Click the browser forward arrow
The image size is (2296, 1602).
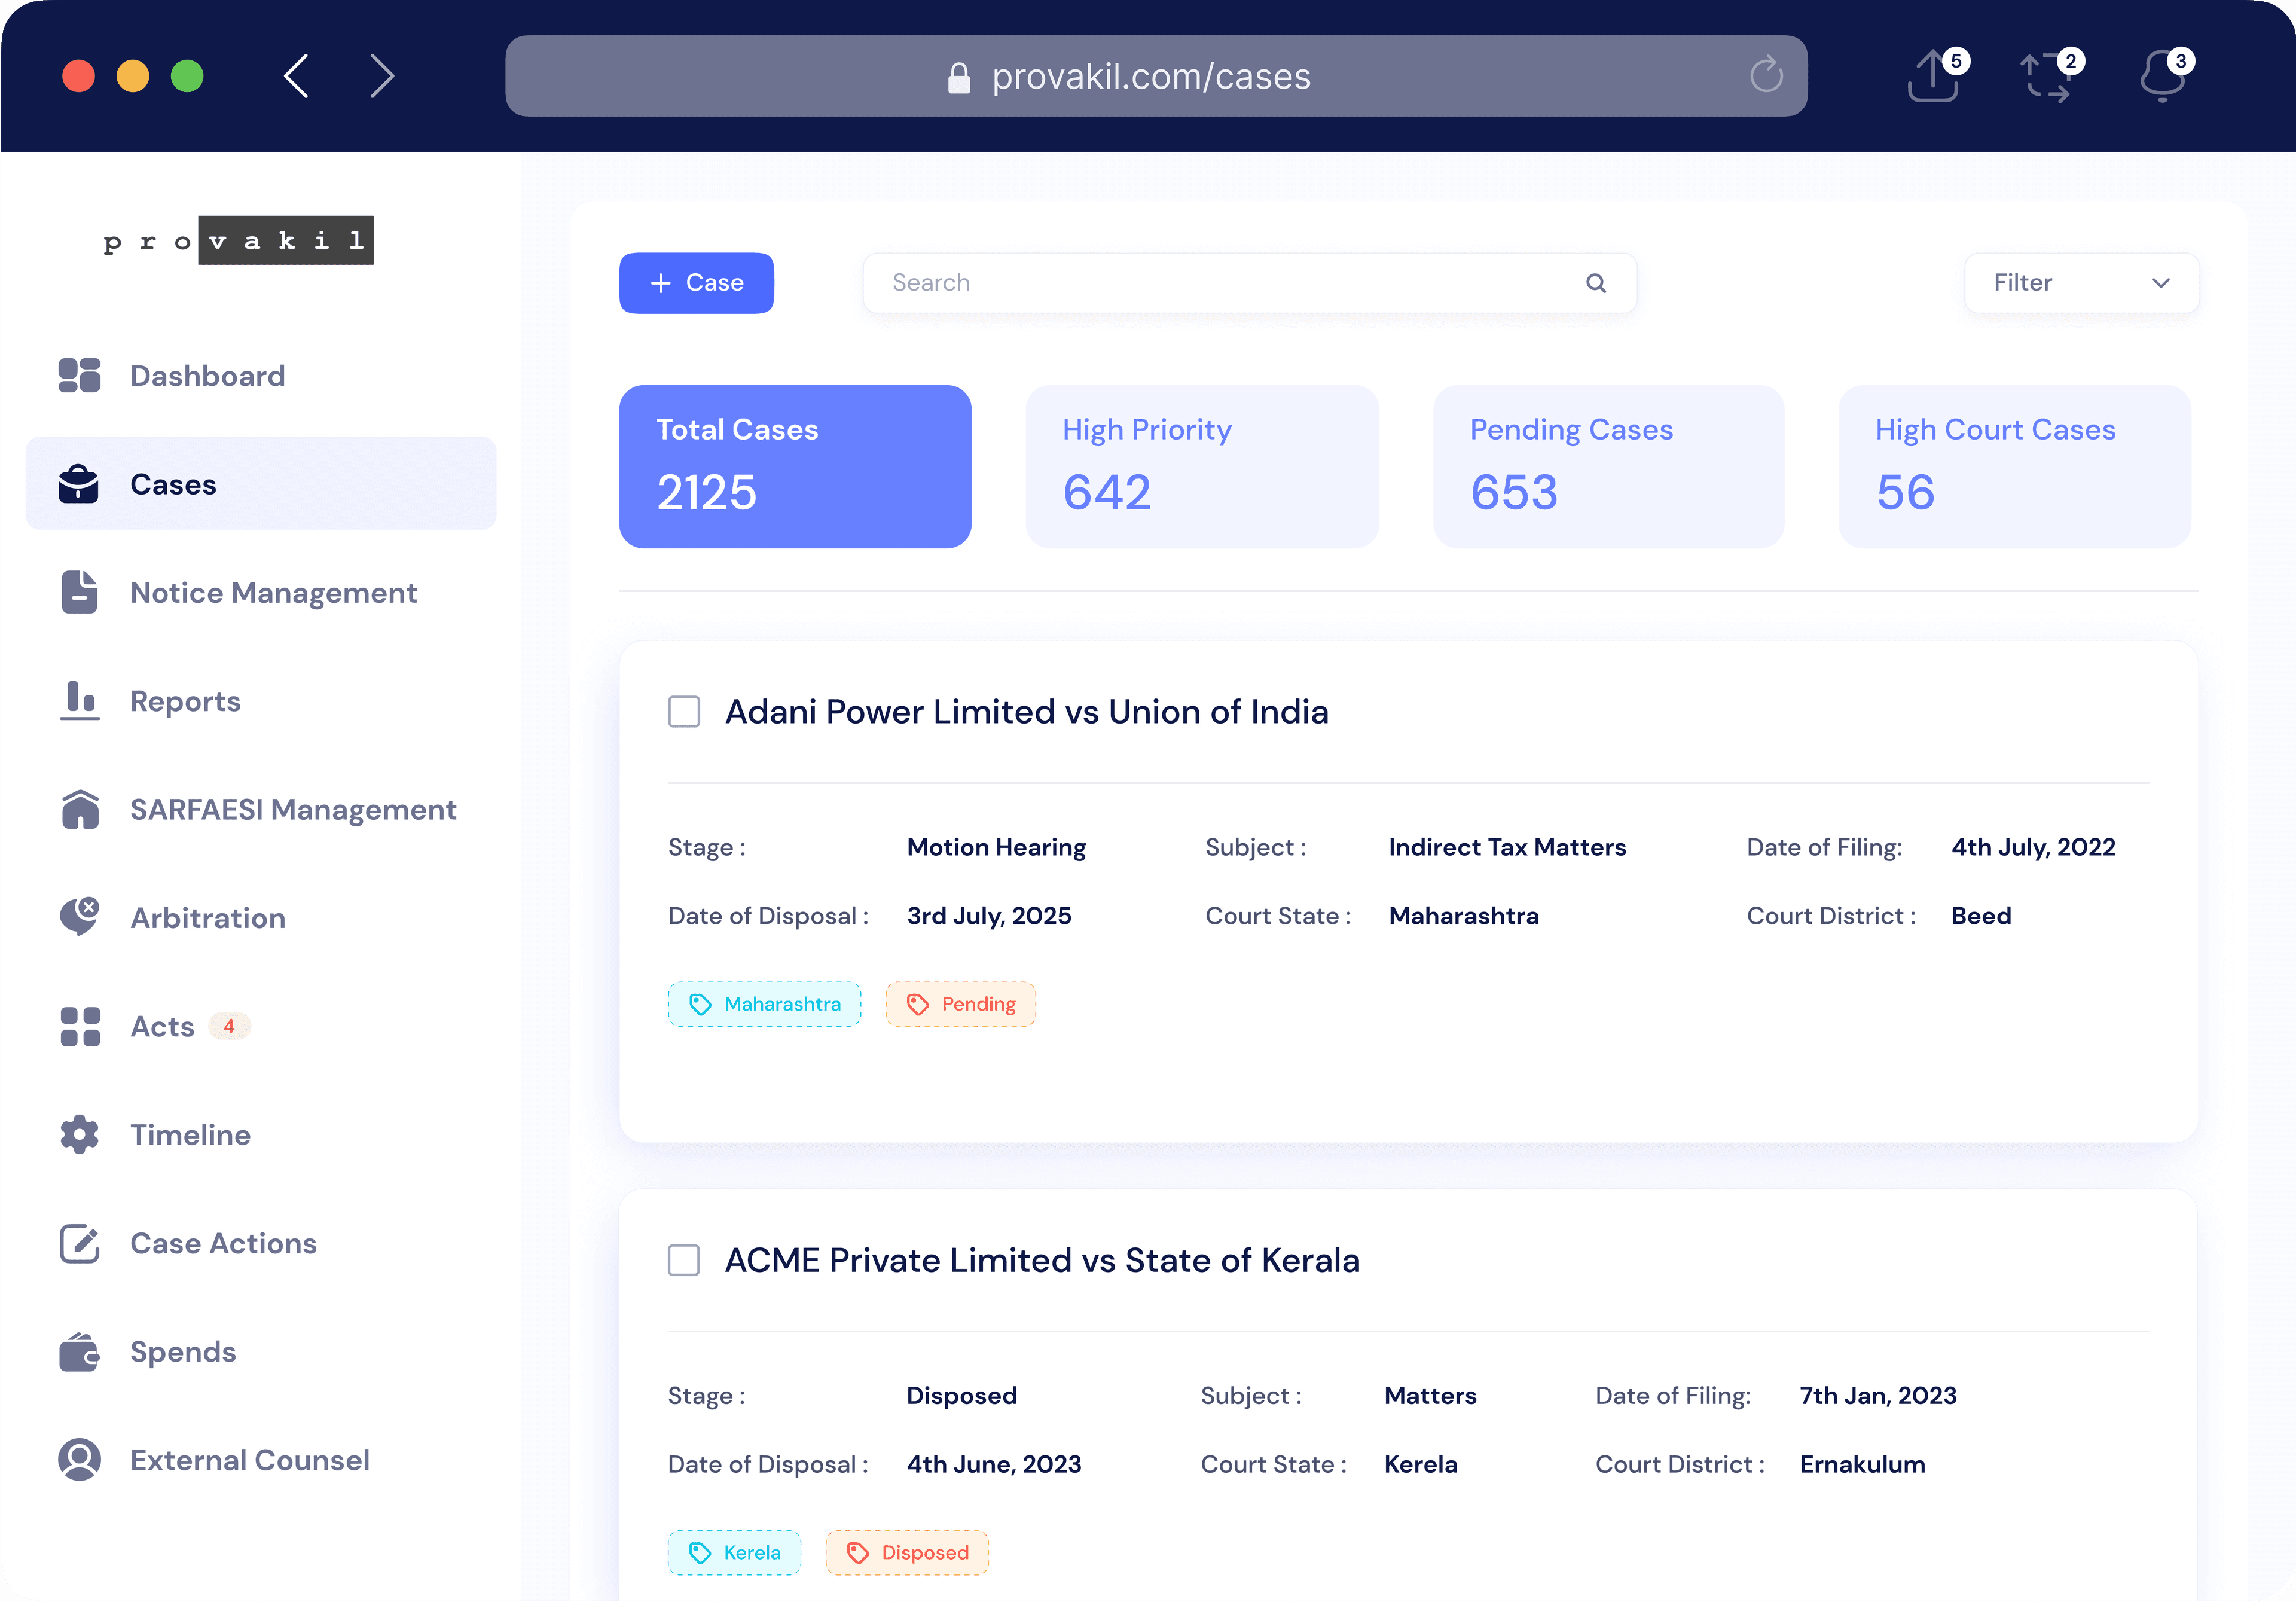coord(382,76)
